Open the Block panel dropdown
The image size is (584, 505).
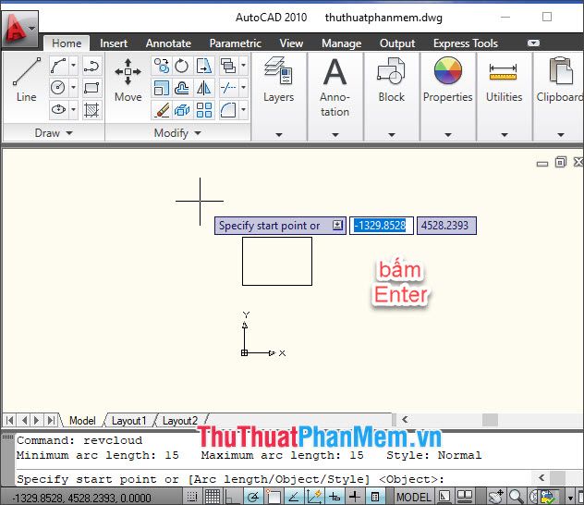tap(392, 134)
